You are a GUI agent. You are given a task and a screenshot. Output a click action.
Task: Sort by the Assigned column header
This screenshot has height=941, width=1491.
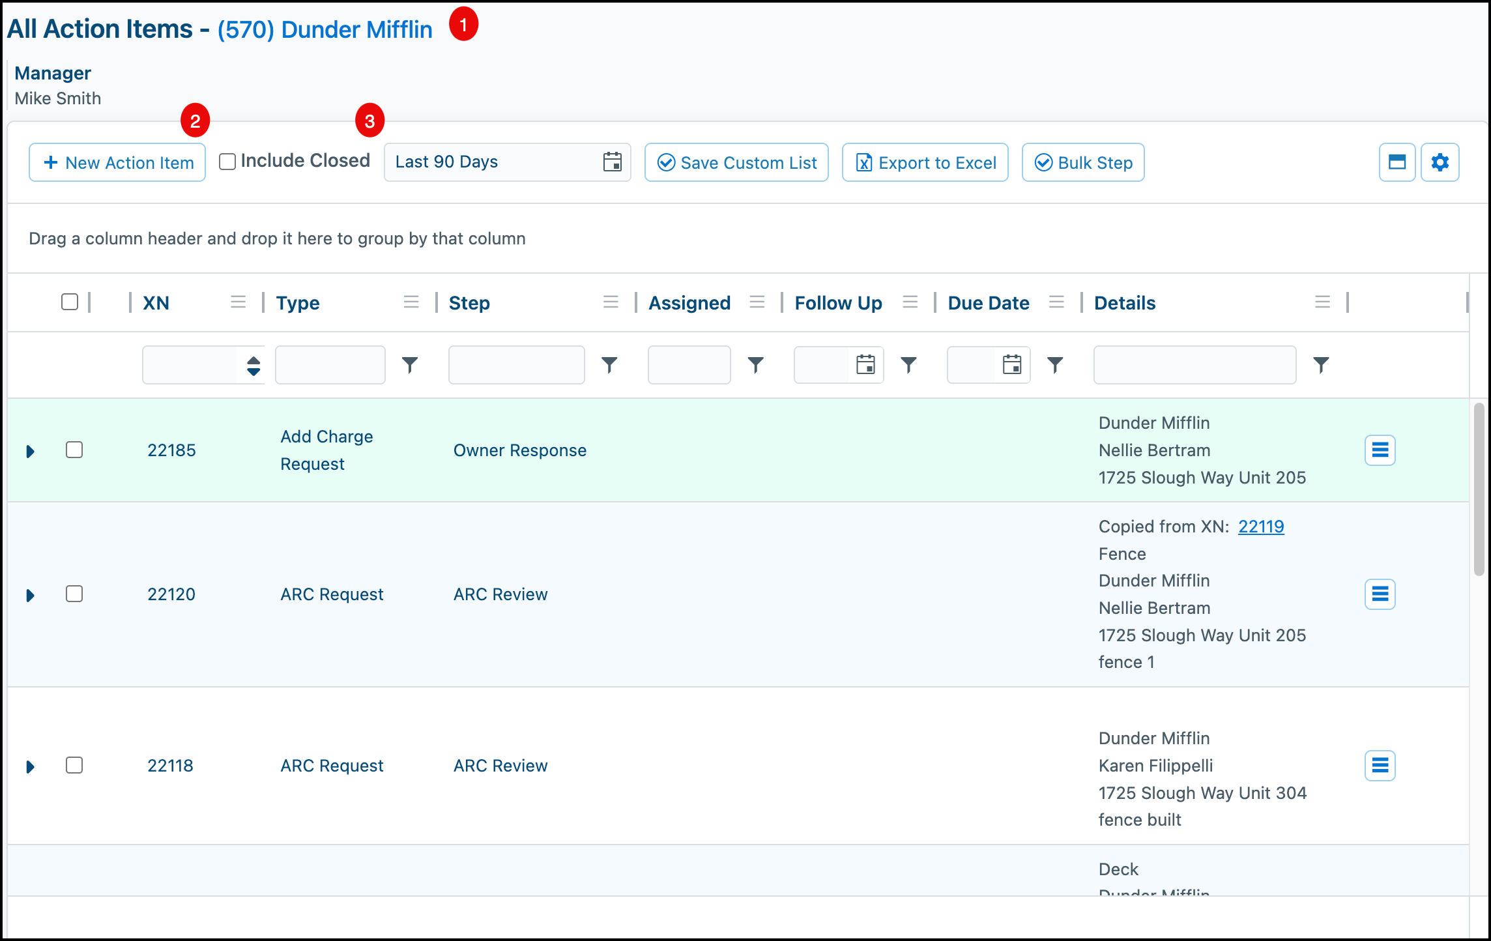pos(689,303)
